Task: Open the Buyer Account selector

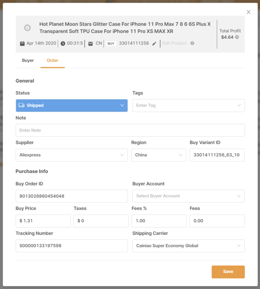Action: pos(188,196)
